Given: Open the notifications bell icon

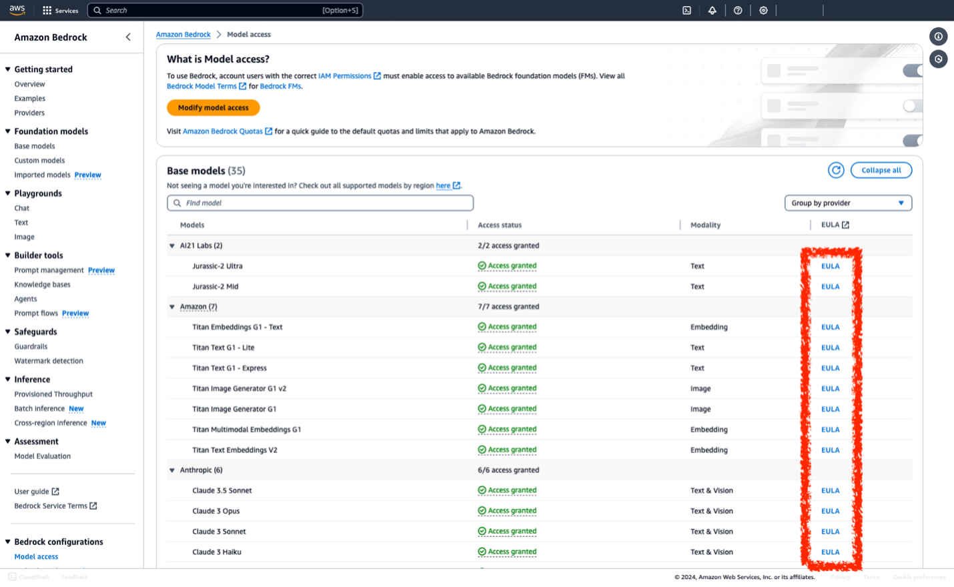Looking at the screenshot, I should [712, 10].
